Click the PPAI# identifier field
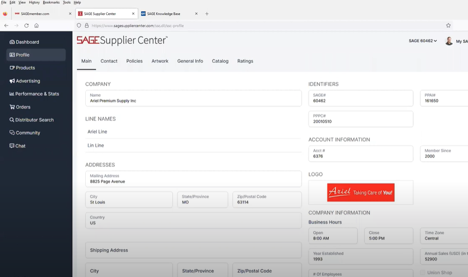The width and height of the screenshot is (468, 277). tap(444, 98)
